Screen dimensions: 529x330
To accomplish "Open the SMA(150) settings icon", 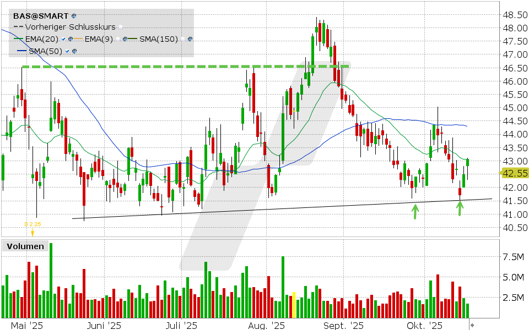I will [x=190, y=39].
